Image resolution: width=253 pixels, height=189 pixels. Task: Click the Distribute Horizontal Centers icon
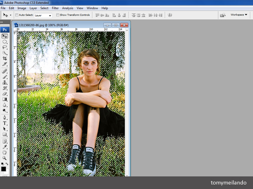point(155,15)
